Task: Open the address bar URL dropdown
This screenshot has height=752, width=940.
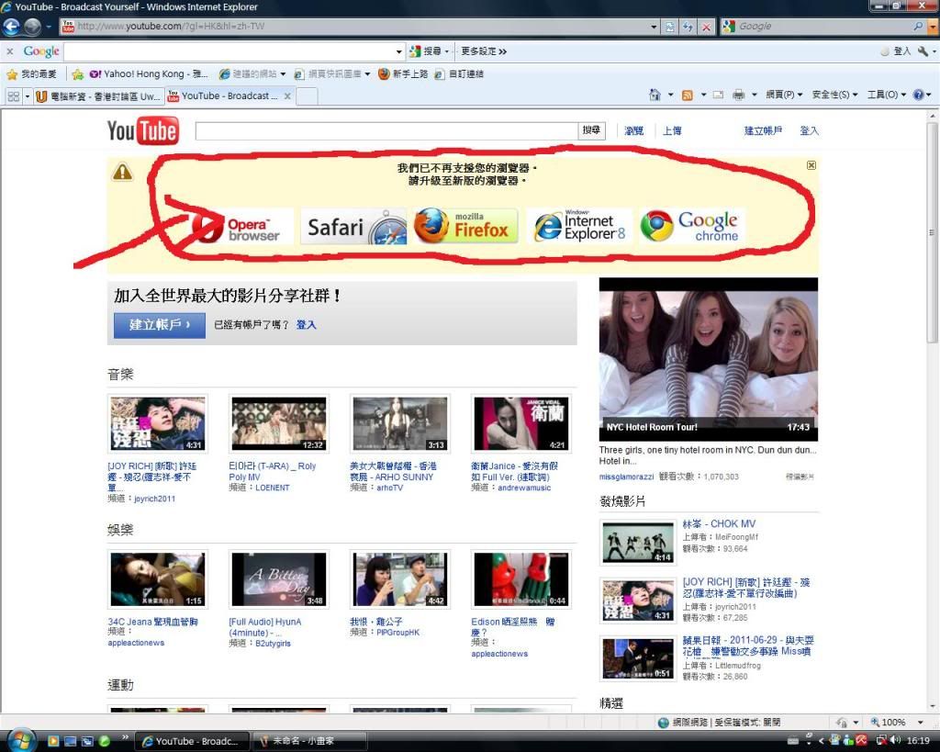Action: (654, 27)
